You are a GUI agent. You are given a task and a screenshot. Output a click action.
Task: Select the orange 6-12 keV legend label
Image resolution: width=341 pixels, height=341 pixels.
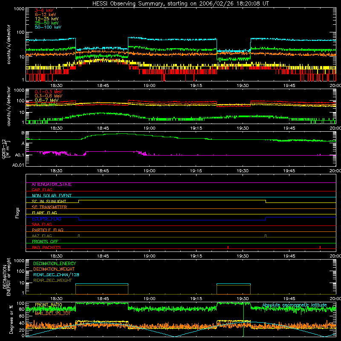click(46, 14)
